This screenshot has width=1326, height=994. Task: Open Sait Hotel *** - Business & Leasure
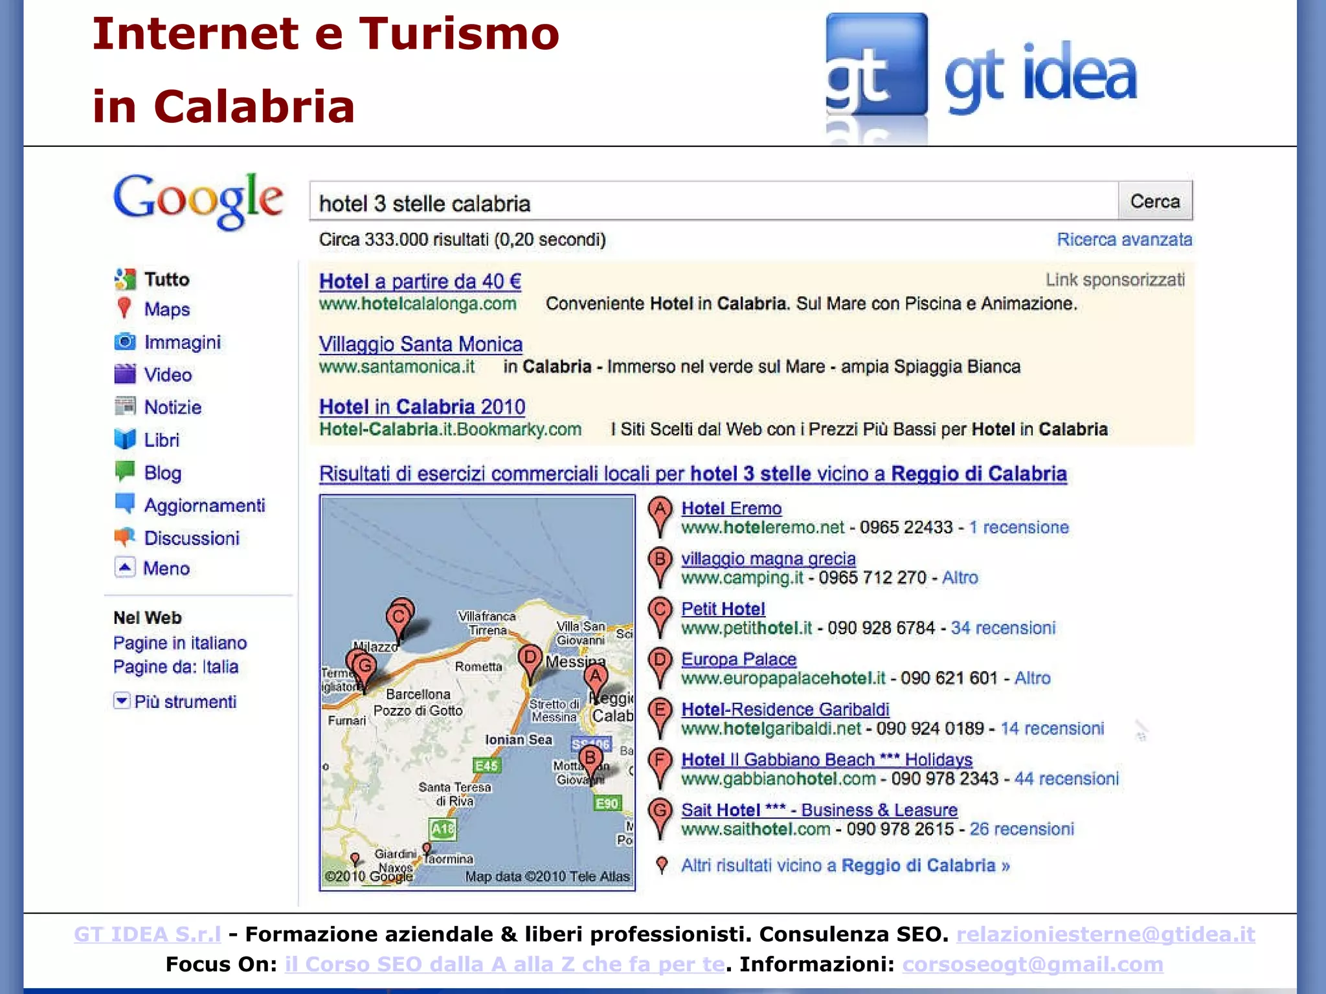819,810
